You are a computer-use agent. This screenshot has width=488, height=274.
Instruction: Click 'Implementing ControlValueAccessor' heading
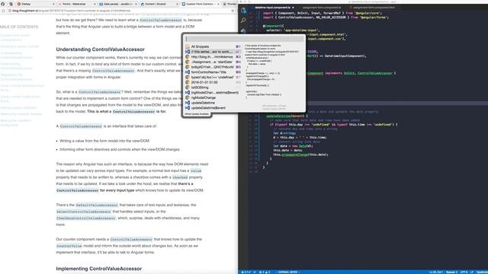click(x=99, y=269)
